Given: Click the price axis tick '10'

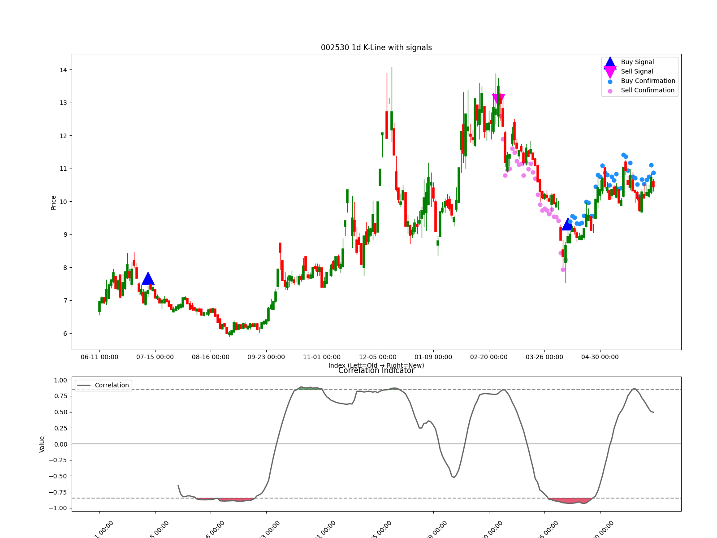Looking at the screenshot, I should coord(63,202).
